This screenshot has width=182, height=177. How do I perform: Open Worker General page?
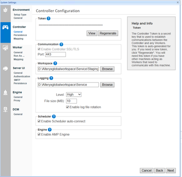18,52
